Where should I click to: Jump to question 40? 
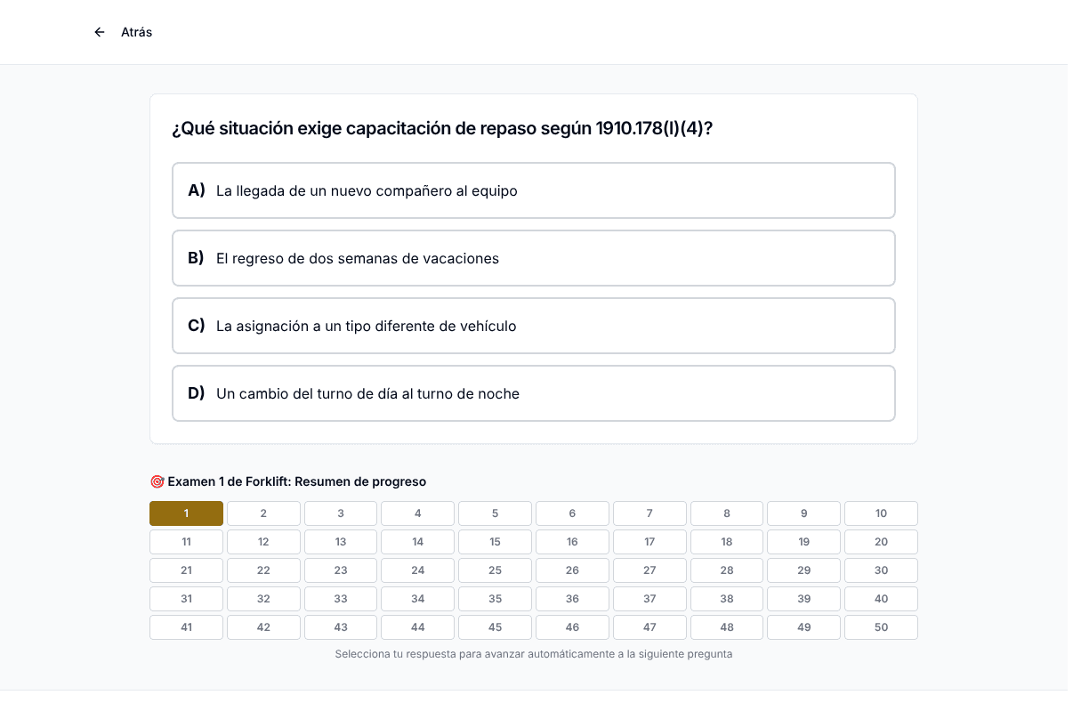point(881,599)
